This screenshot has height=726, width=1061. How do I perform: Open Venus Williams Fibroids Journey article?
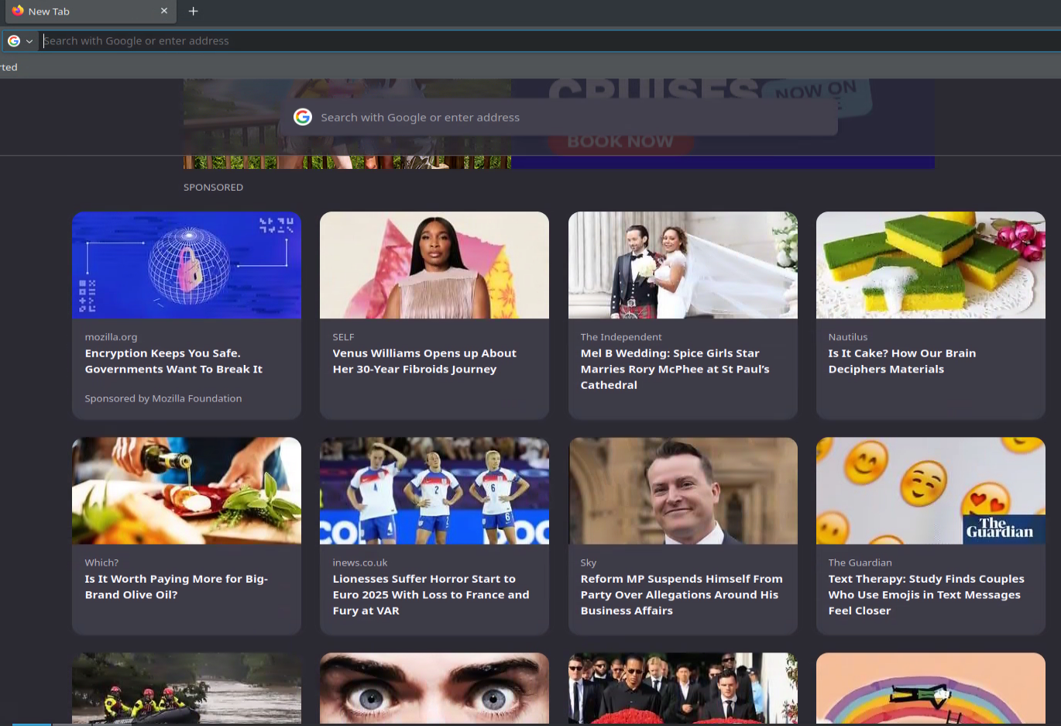tap(424, 361)
